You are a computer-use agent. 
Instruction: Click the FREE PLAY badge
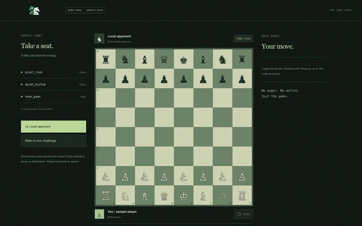[x=243, y=39]
